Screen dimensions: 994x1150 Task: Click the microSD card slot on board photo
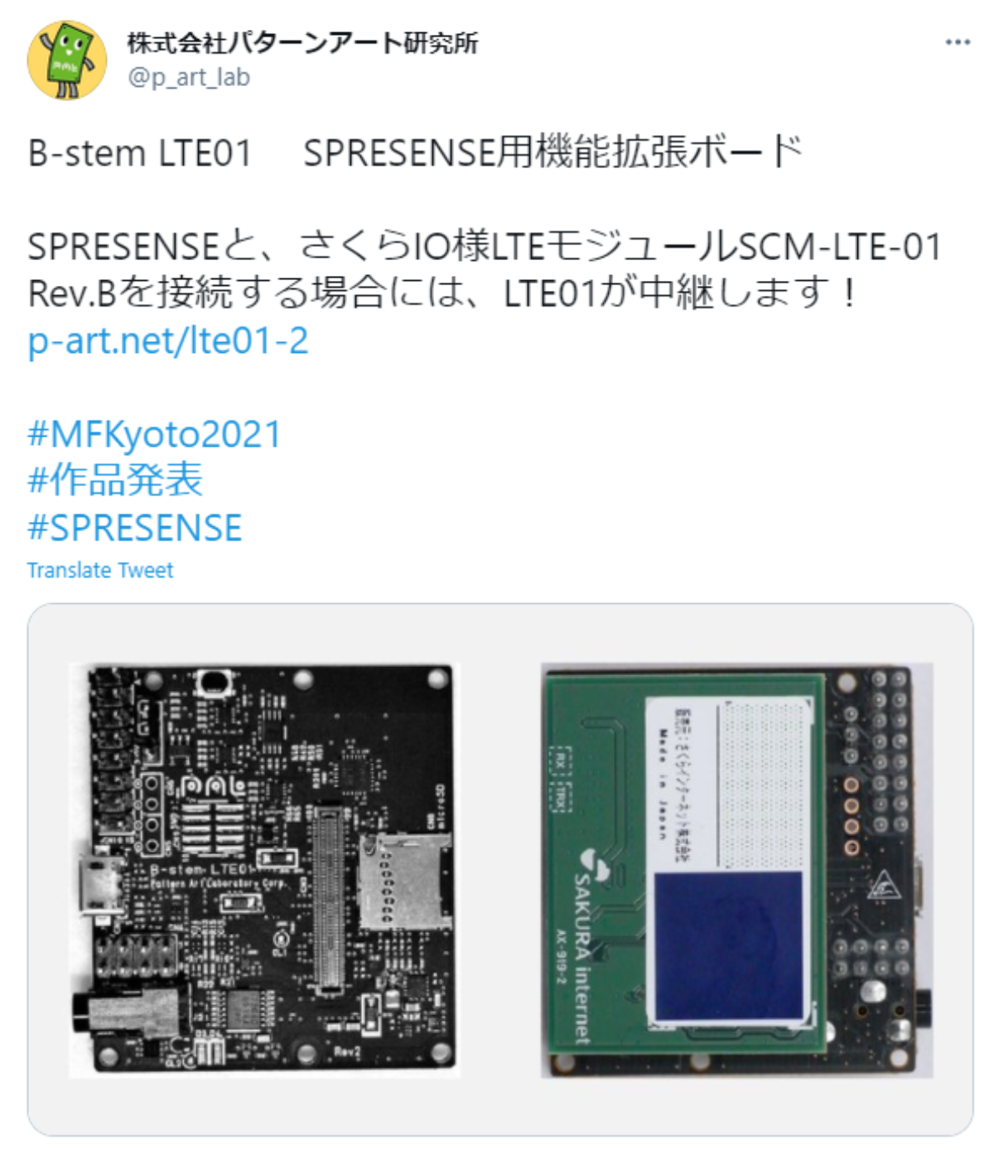(404, 881)
